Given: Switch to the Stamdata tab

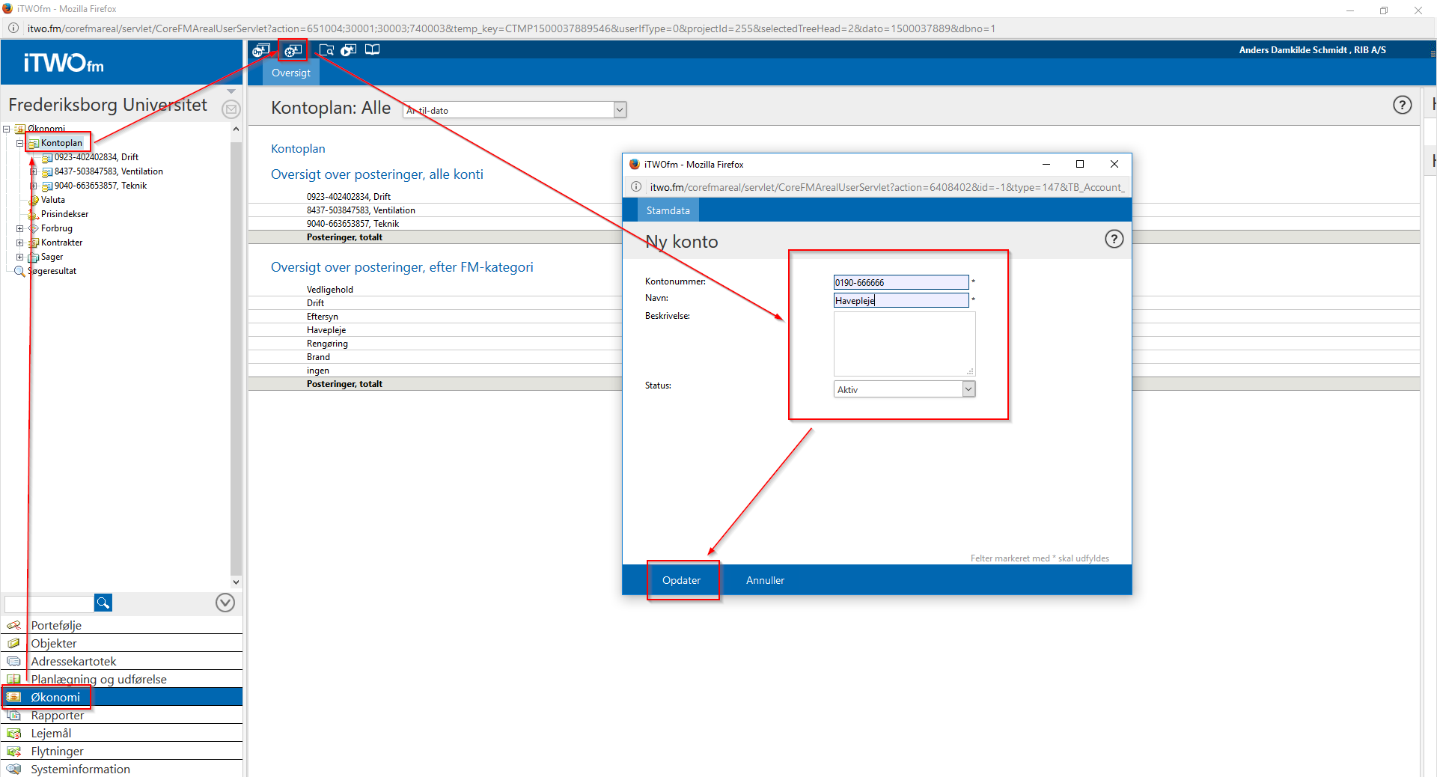Looking at the screenshot, I should click(x=668, y=210).
